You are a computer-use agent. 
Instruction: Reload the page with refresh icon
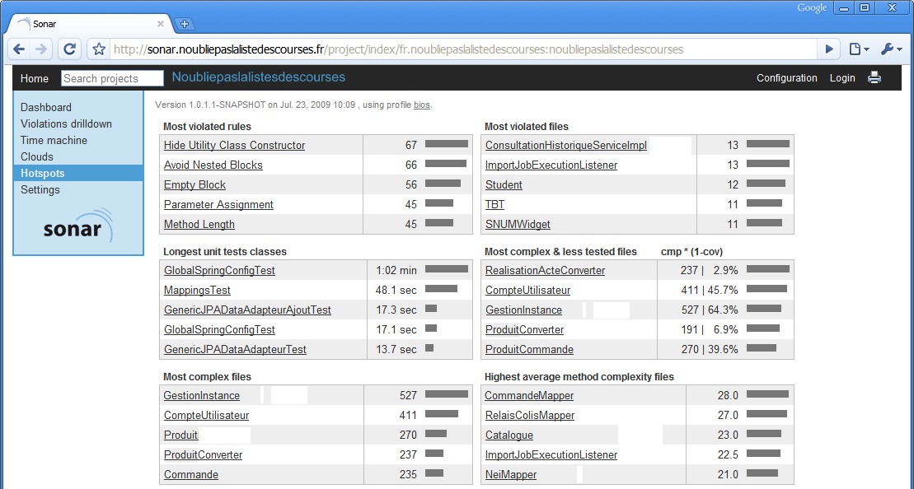pyautogui.click(x=70, y=49)
